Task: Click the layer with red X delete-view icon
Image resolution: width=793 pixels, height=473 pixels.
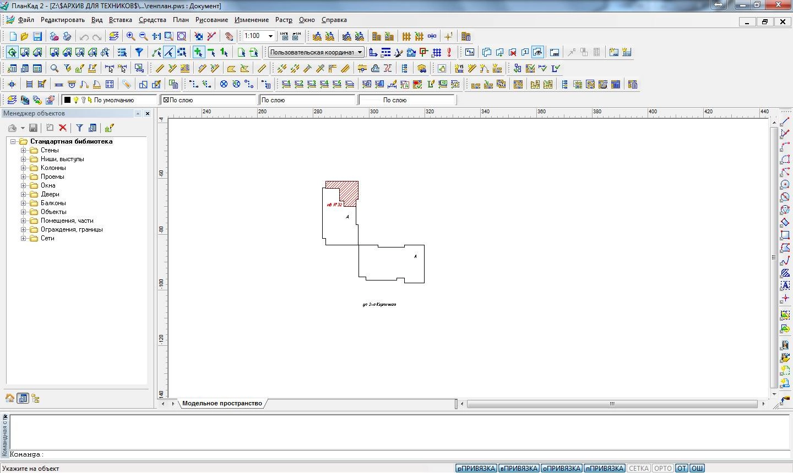Action: pyautogui.click(x=512, y=52)
